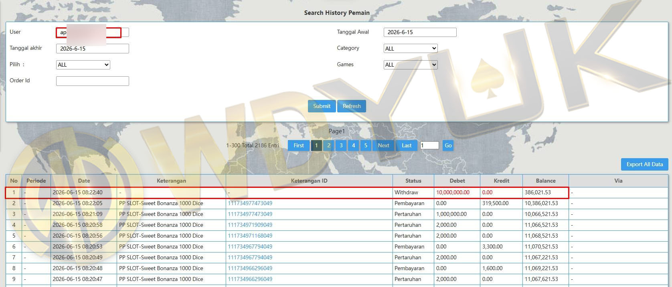Click date 2026-06-15 08:21:09
The width and height of the screenshot is (672, 287).
tap(77, 214)
